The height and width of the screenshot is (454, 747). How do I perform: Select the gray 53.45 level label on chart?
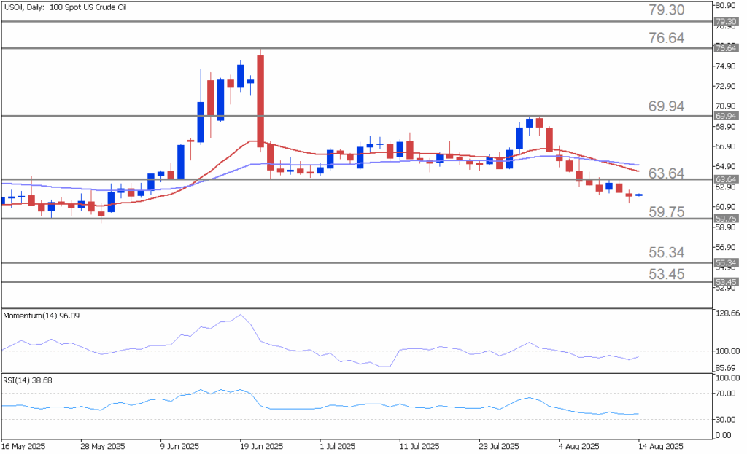[666, 274]
